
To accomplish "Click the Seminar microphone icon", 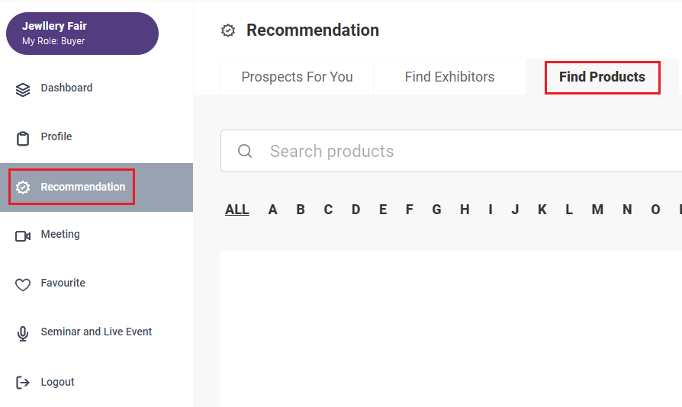I will [23, 334].
